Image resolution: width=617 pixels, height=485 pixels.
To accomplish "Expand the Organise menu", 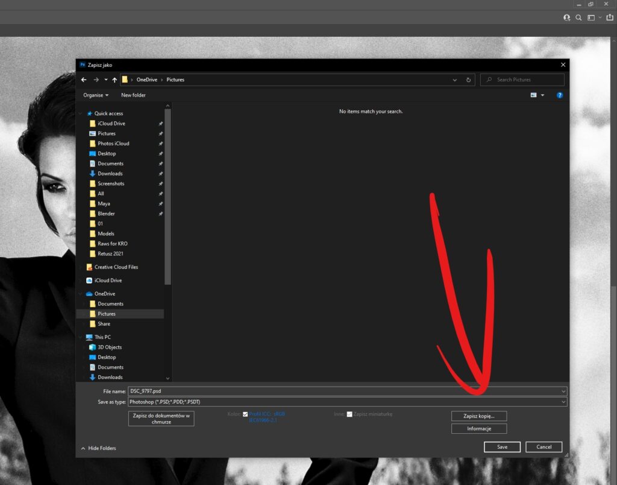I will pos(96,95).
